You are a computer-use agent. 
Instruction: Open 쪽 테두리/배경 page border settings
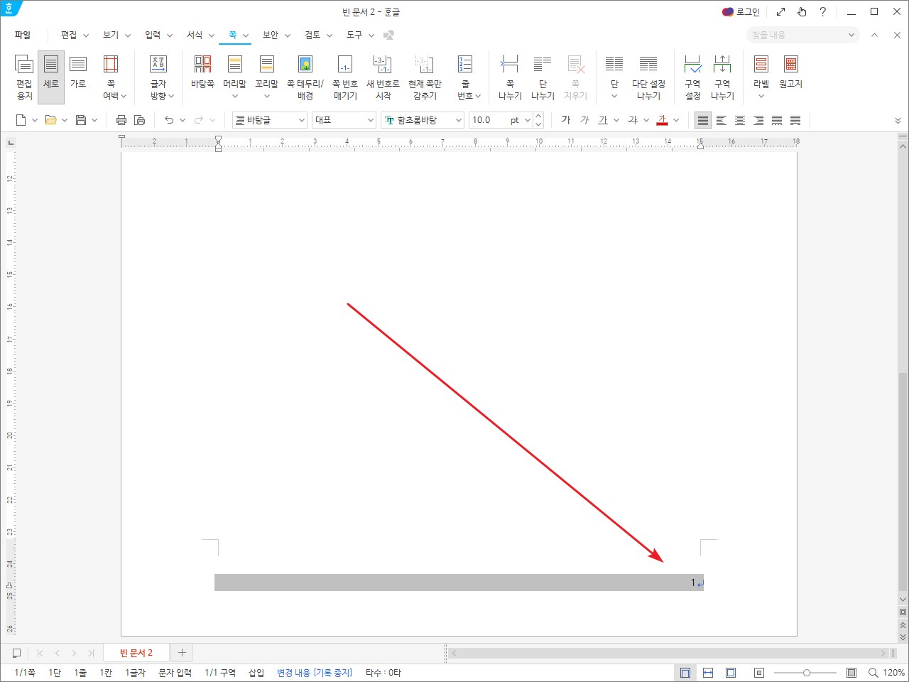pos(305,77)
